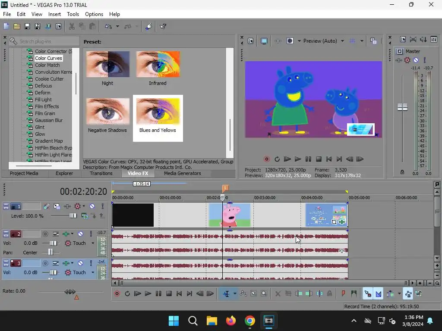This screenshot has width=442, height=331.
Task: Click timeline marker 1 flag
Action: 225,188
